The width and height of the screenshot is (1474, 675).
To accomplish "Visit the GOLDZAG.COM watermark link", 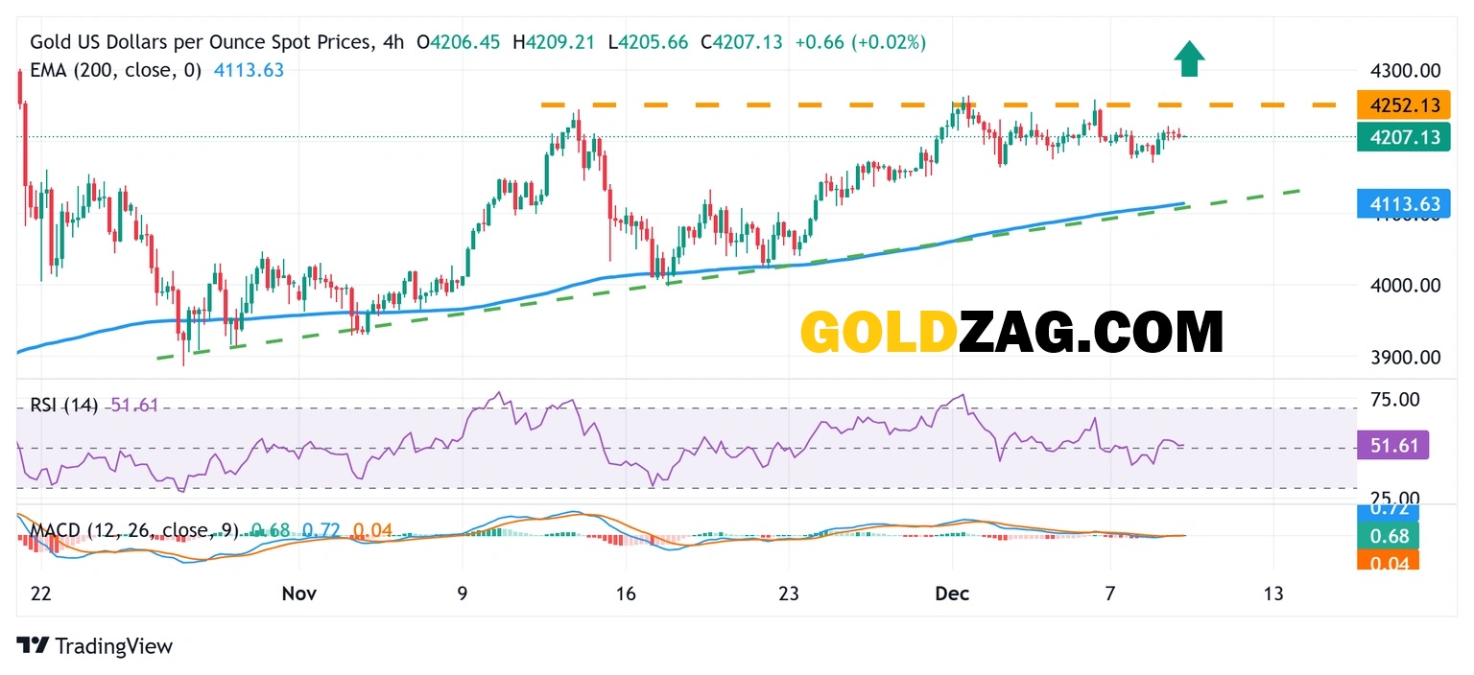I will 1013,332.
